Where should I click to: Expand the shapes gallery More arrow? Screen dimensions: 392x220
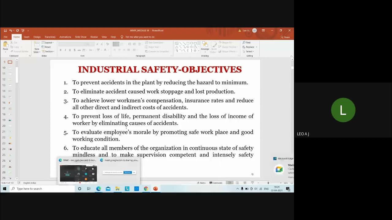(199, 51)
